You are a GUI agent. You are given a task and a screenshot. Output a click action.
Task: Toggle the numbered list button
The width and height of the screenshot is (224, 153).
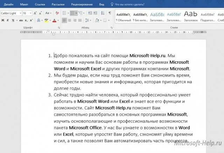72,13
